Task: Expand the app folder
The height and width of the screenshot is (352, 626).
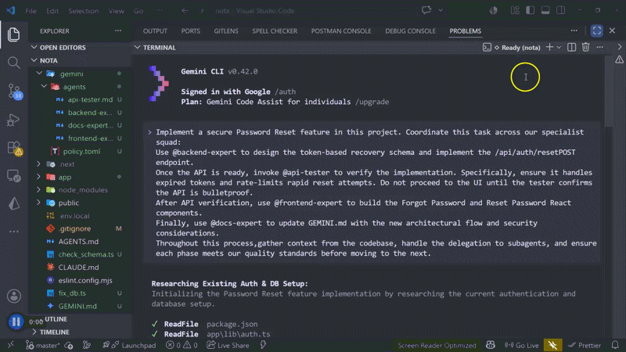Action: (38, 177)
